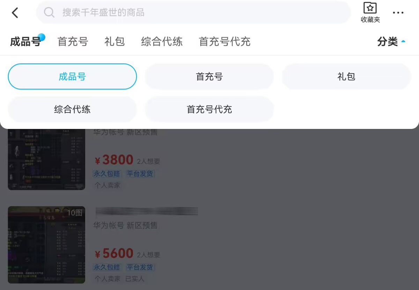The image size is (419, 290).
Task: Go back using the left arrow
Action: click(15, 13)
